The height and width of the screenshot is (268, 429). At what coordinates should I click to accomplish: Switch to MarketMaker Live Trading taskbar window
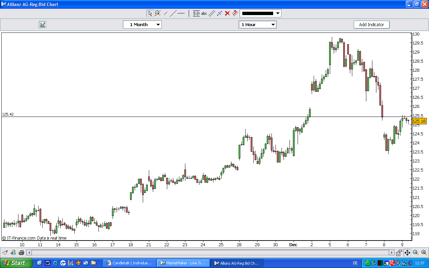tap(183, 263)
